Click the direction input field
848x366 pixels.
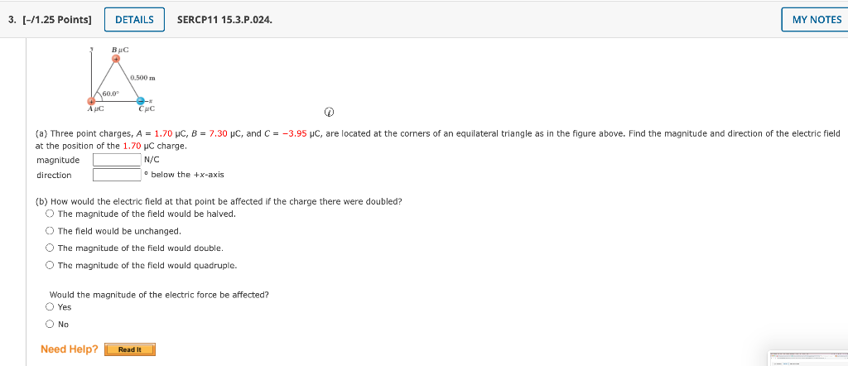click(117, 175)
